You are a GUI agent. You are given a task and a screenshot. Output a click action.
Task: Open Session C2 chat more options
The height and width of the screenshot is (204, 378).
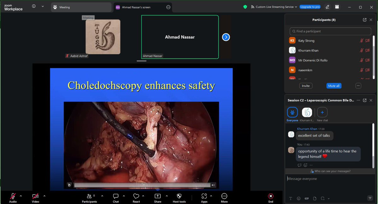click(x=358, y=100)
